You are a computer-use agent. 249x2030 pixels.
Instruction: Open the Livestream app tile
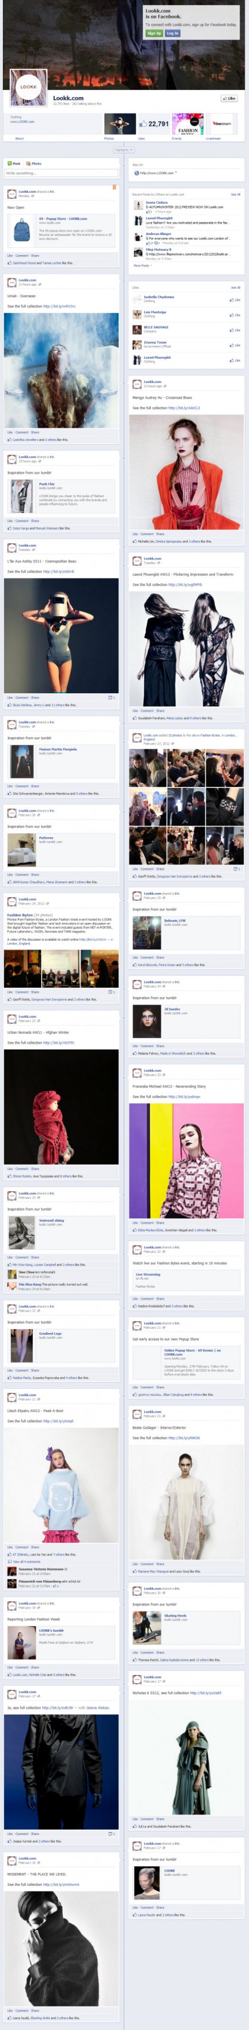[x=222, y=124]
